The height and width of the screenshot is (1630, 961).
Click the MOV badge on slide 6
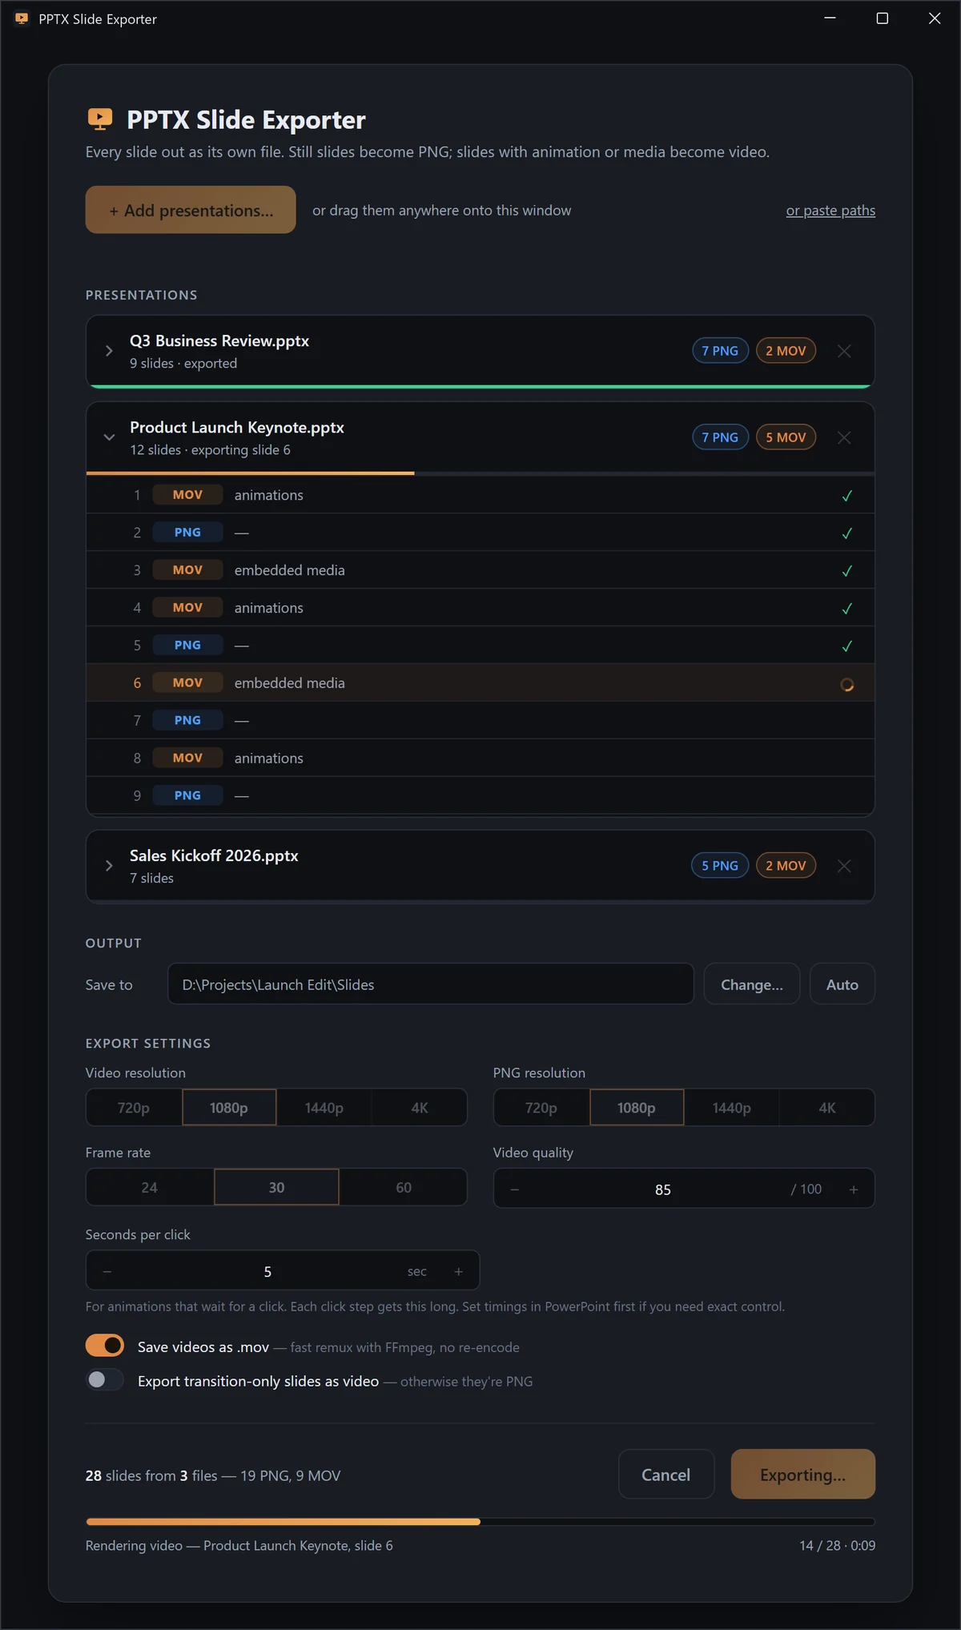pyautogui.click(x=187, y=683)
